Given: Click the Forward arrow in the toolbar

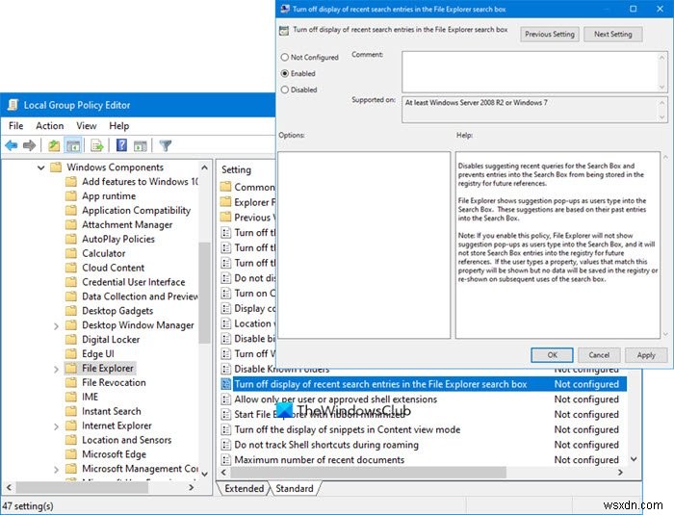Looking at the screenshot, I should tap(29, 145).
